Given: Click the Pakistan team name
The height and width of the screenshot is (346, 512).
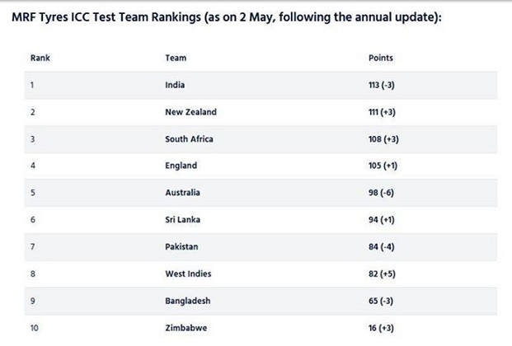Looking at the screenshot, I should pos(181,247).
